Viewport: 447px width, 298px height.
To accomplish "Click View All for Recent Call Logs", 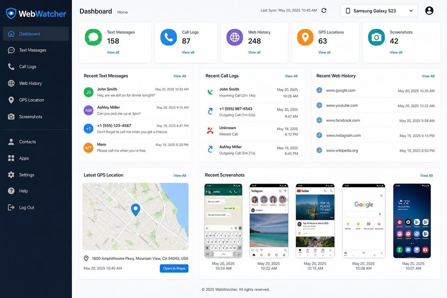I will (291, 76).
